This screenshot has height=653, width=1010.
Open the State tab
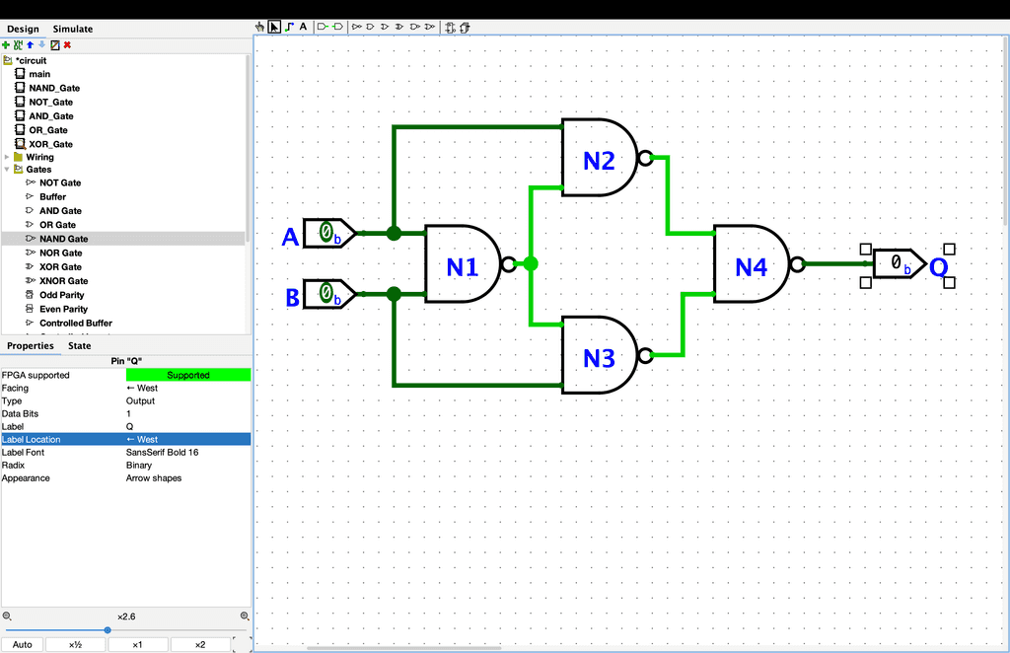tap(79, 346)
